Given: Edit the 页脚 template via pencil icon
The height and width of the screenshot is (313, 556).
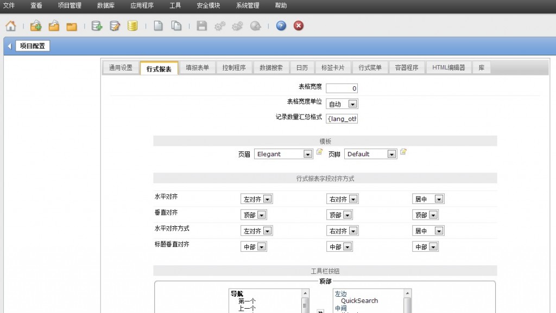Looking at the screenshot, I should point(403,152).
